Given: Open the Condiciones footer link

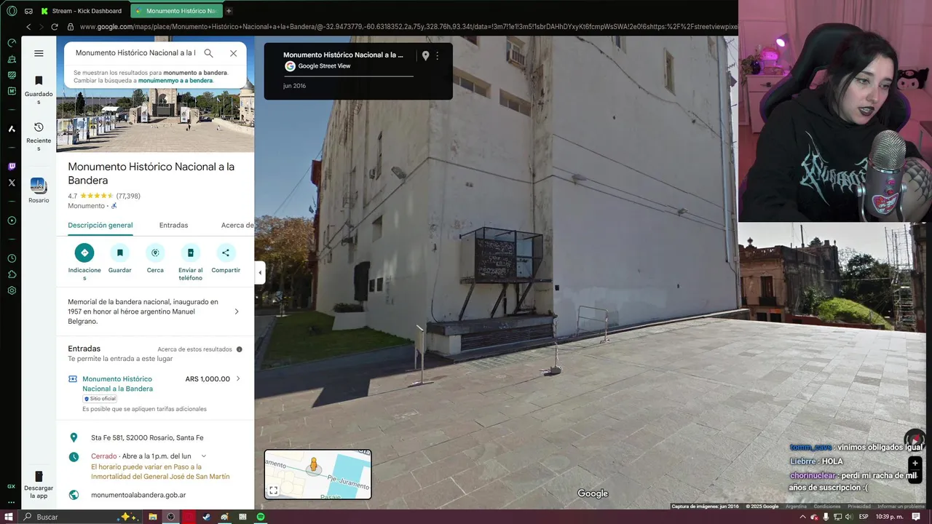Looking at the screenshot, I should (827, 507).
